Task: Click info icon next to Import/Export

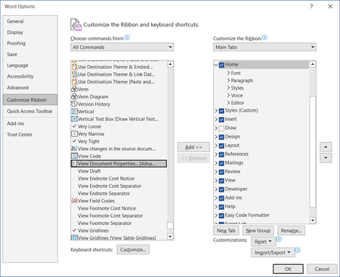Action: tap(298, 250)
